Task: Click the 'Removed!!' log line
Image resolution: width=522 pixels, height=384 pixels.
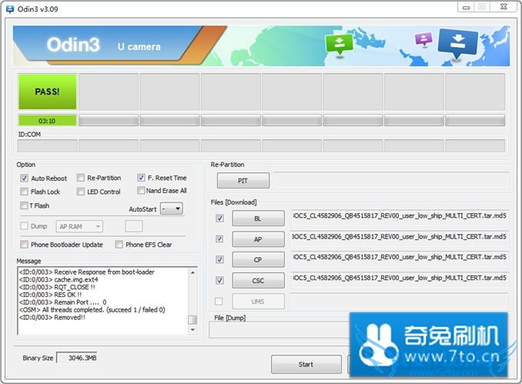Action: point(52,318)
